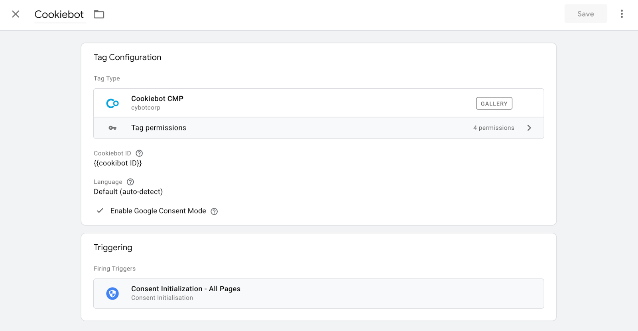Screen dimensions: 638x331
Task: Click the Consent Initialisation subtitle
Action: pos(162,298)
